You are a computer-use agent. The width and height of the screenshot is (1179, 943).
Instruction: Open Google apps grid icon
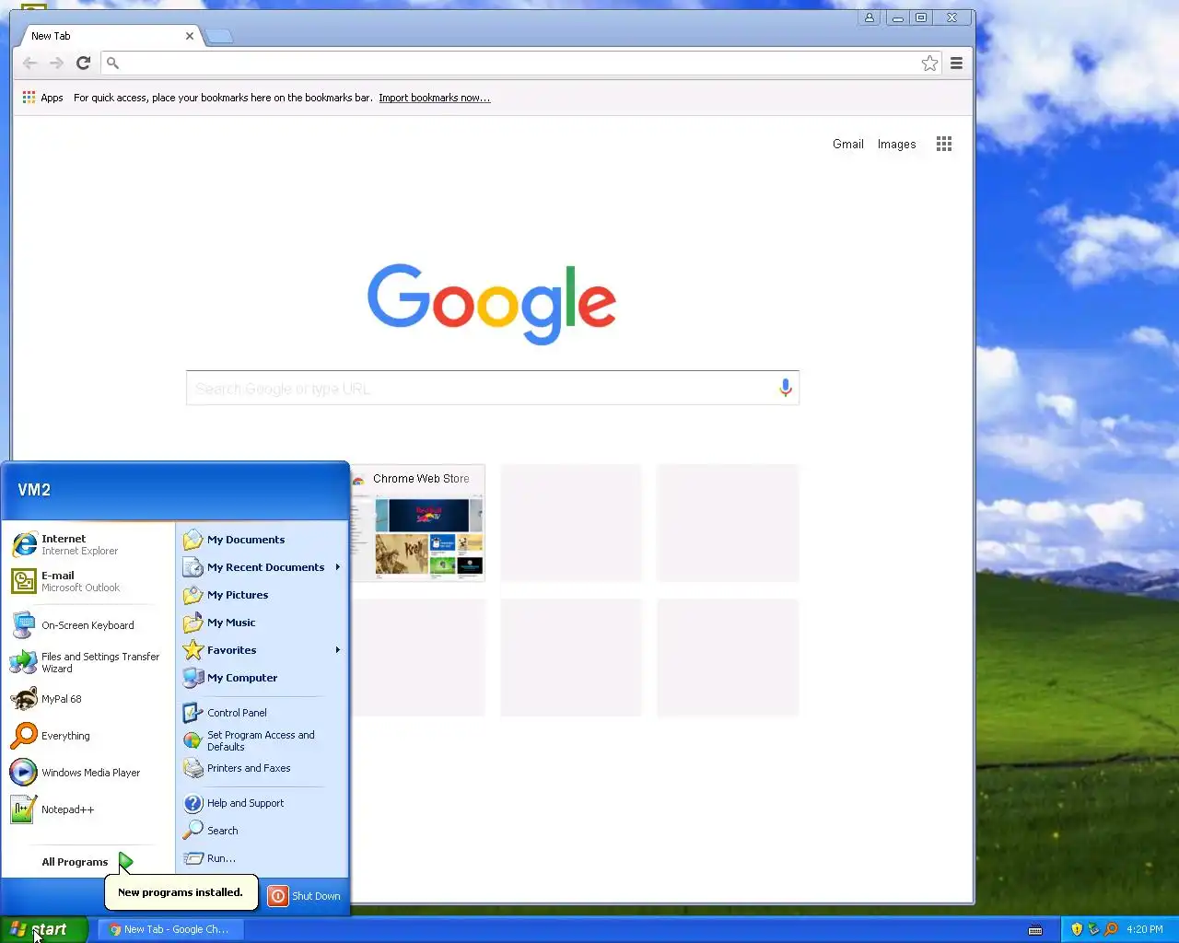pyautogui.click(x=944, y=144)
